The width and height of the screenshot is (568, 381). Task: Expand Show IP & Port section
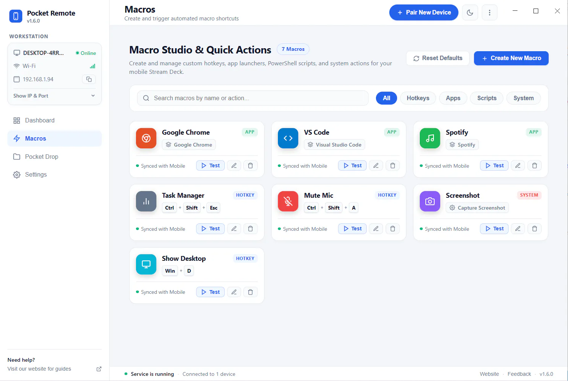pyautogui.click(x=54, y=96)
